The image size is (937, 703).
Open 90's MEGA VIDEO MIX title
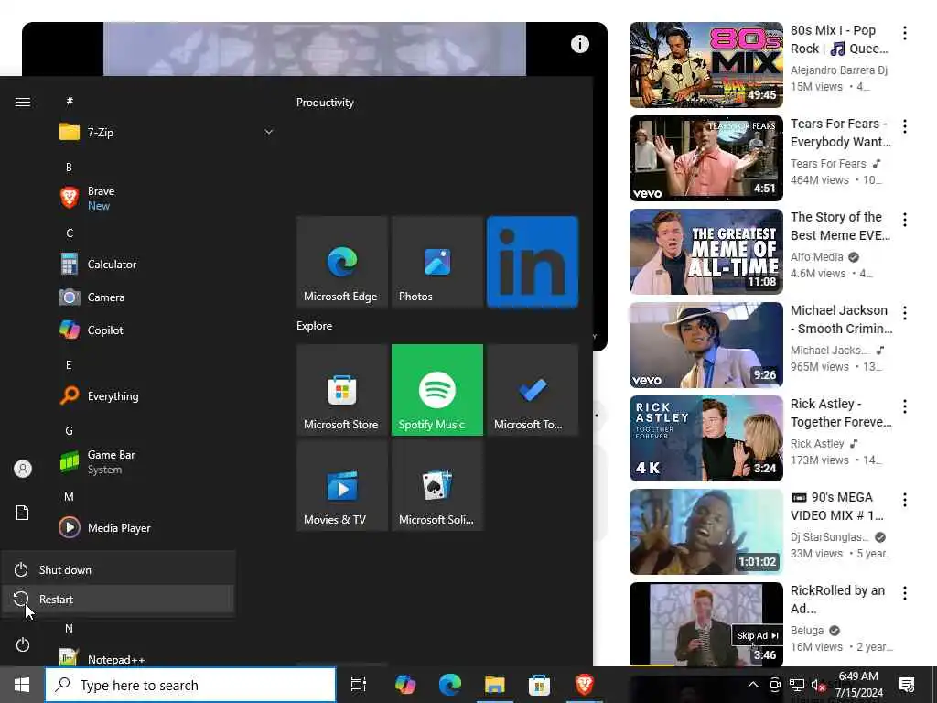(x=837, y=506)
